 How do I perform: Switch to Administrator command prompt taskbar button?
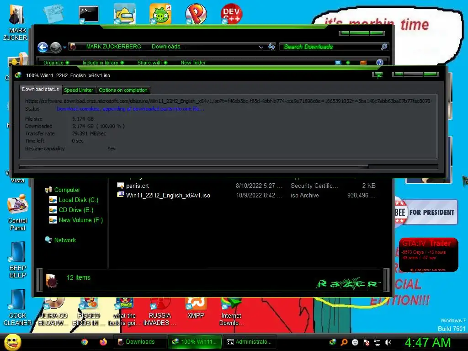pyautogui.click(x=250, y=342)
